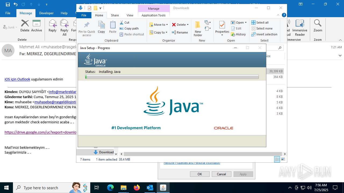344x193 pixels.
Task: Open Easy access dropdown in Explorer
Action: pos(207,28)
